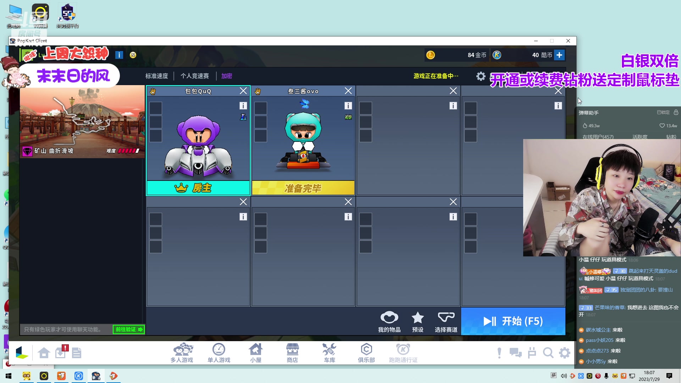Click the blue K 酷币 coin icon
Screen dimensions: 681x383
coord(497,55)
